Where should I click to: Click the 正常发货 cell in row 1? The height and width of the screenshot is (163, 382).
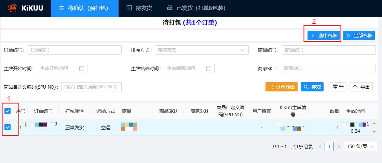(74, 128)
